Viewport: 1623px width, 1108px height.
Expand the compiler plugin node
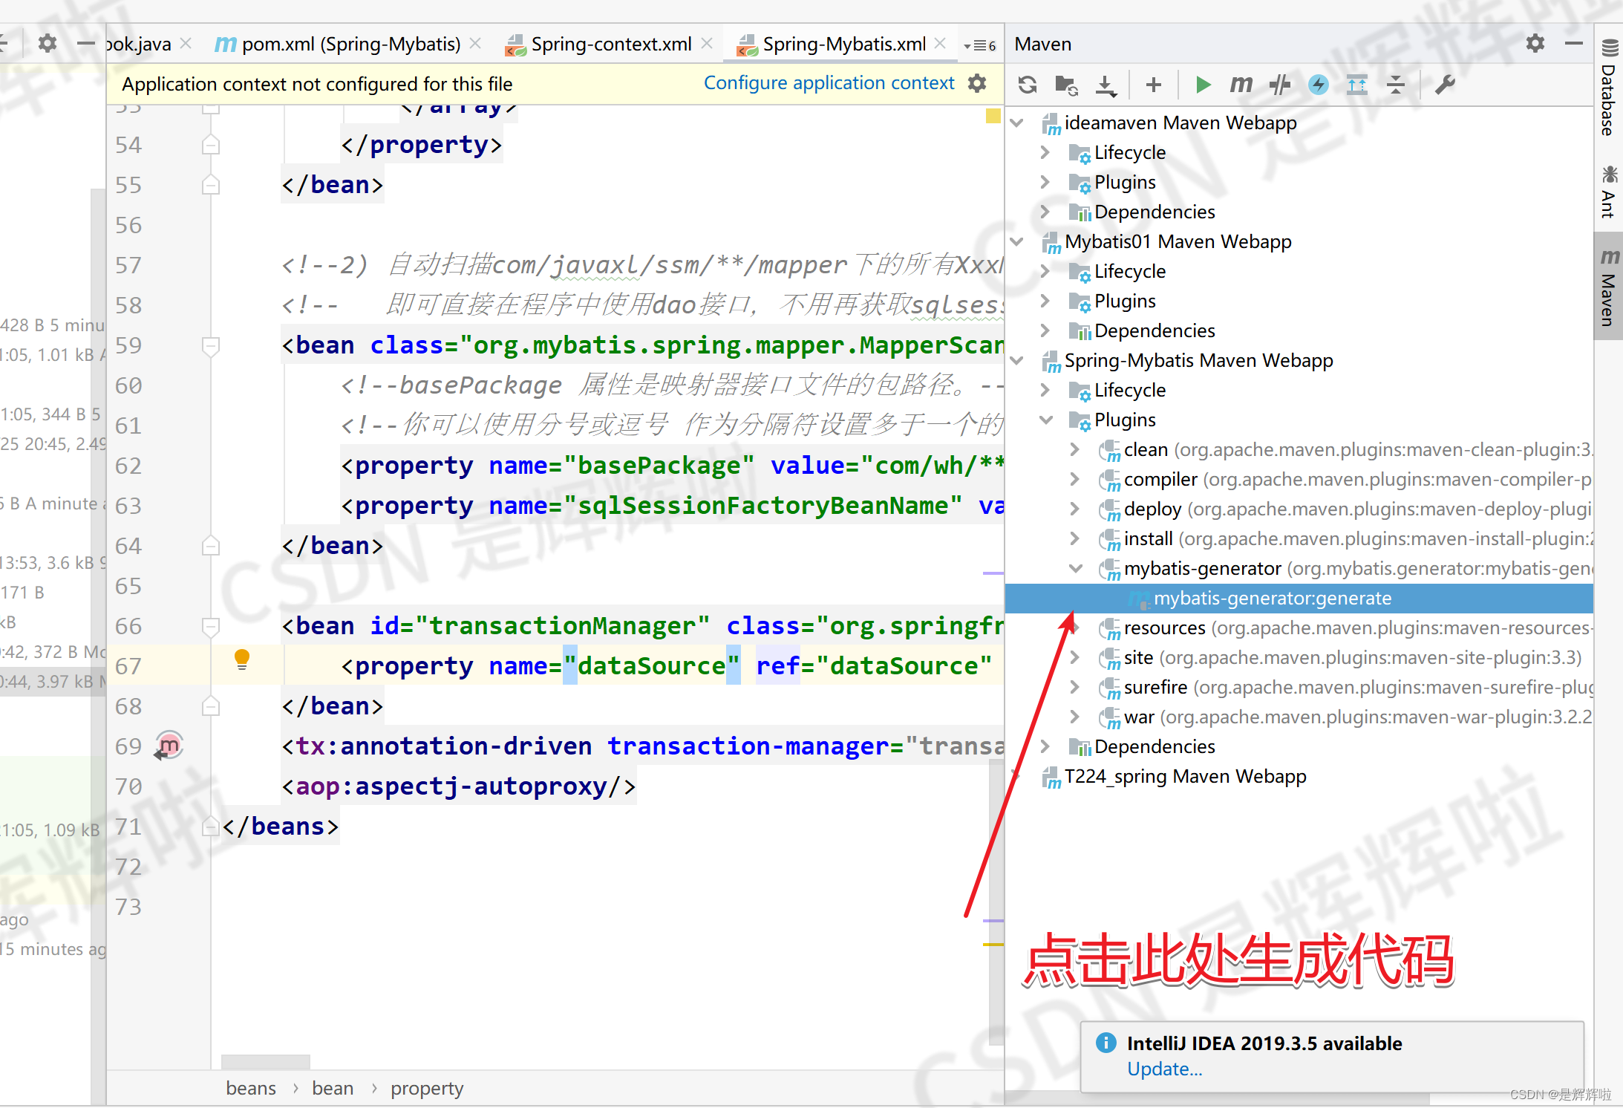click(1075, 479)
